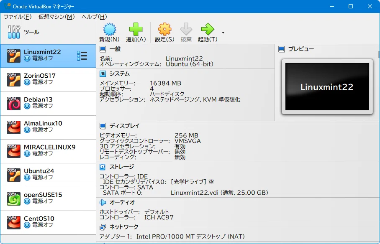Select ZorinOS17 name in VM list
Screen dimensions: 380x244
click(40, 76)
